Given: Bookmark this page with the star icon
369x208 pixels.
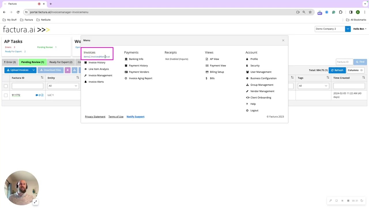Looking at the screenshot, I should tap(310, 12).
